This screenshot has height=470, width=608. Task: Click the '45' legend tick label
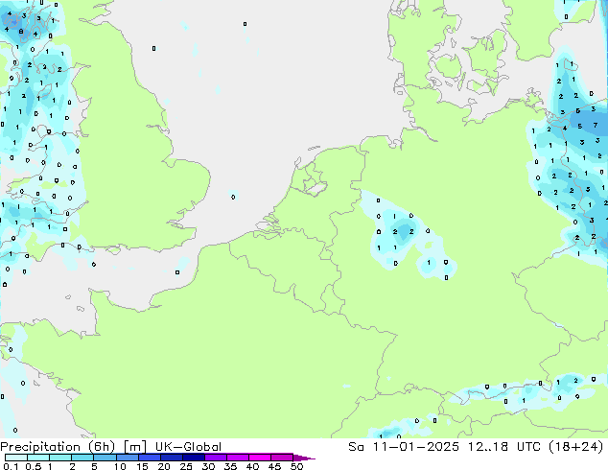(x=274, y=466)
